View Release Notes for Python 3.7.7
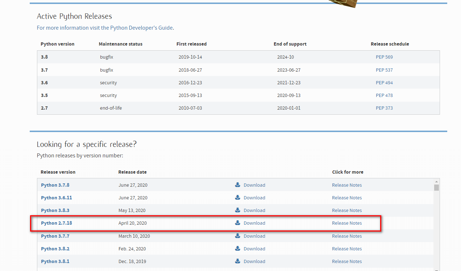 tap(347, 236)
